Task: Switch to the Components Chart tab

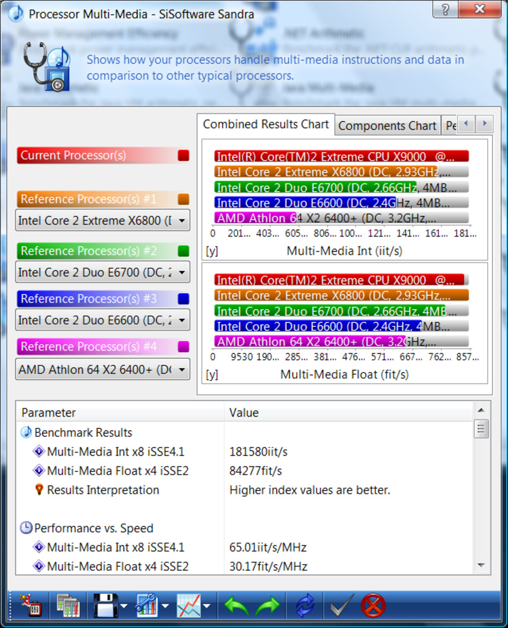Action: tap(387, 125)
